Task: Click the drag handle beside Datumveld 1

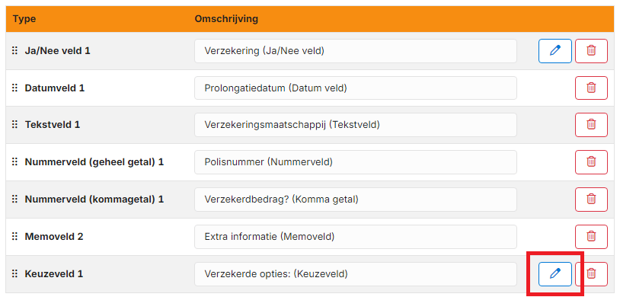Action: 14,88
